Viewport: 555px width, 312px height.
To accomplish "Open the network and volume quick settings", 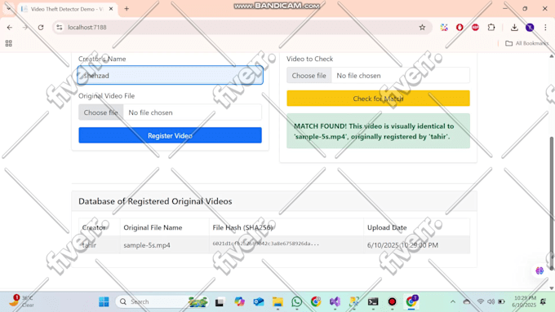I will 491,301.
